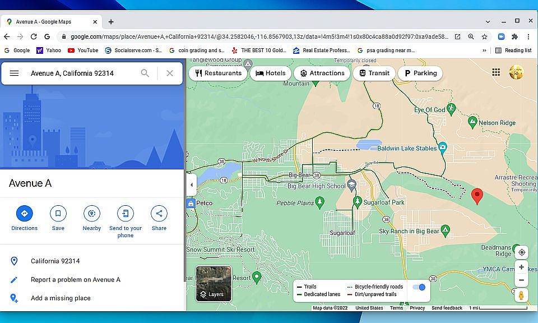Filter map by Attractions
538x323 pixels.
pyautogui.click(x=322, y=73)
